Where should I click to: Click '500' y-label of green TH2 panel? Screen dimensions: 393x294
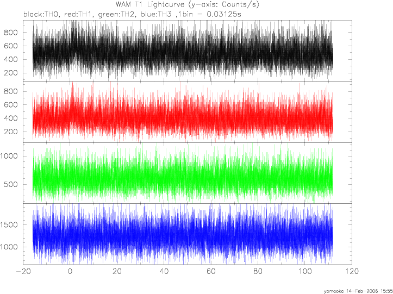(x=10, y=184)
